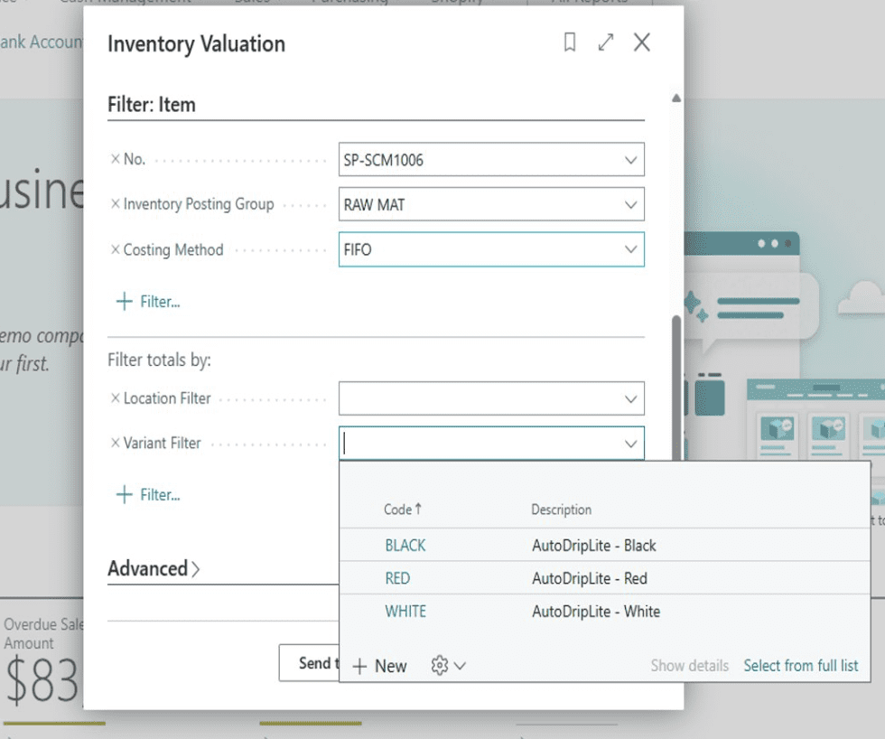Expand the Advanced section
Viewport: 885px width, 739px height.
click(154, 568)
